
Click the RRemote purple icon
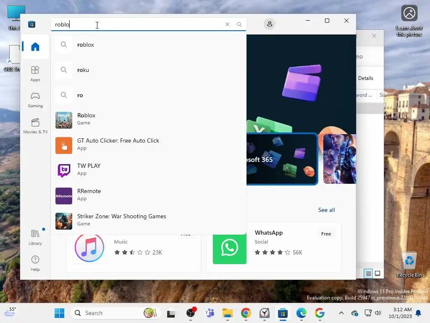[64, 196]
